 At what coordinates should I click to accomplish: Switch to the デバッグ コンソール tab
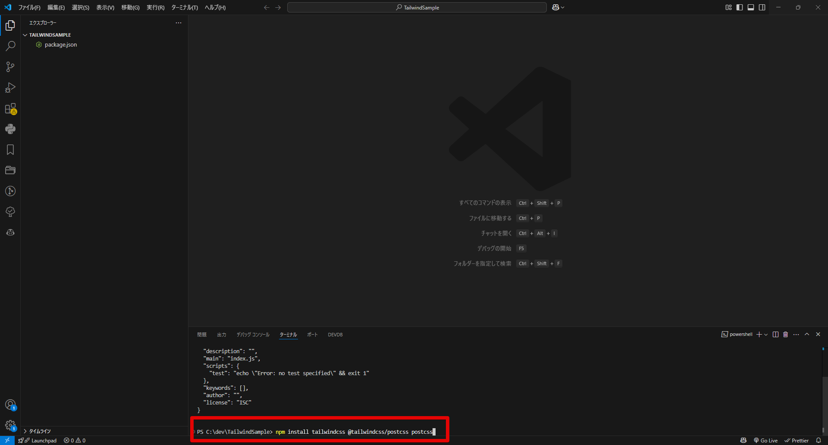coord(253,335)
